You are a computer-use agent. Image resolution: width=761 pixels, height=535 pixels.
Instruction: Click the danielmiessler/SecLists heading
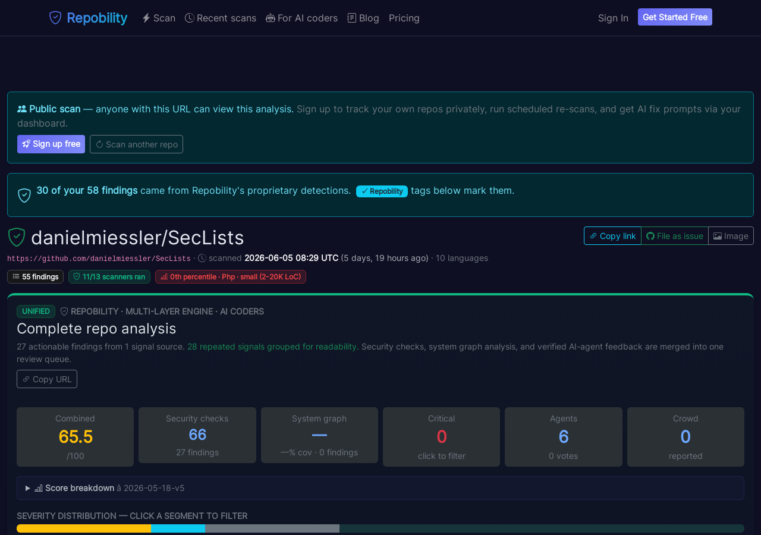click(x=137, y=238)
